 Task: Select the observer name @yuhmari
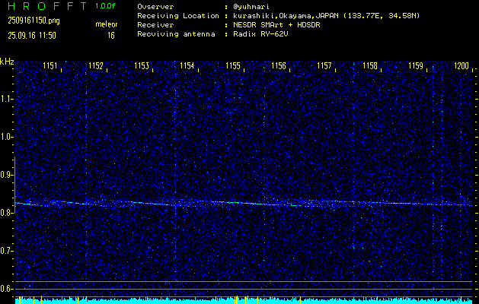click(251, 7)
